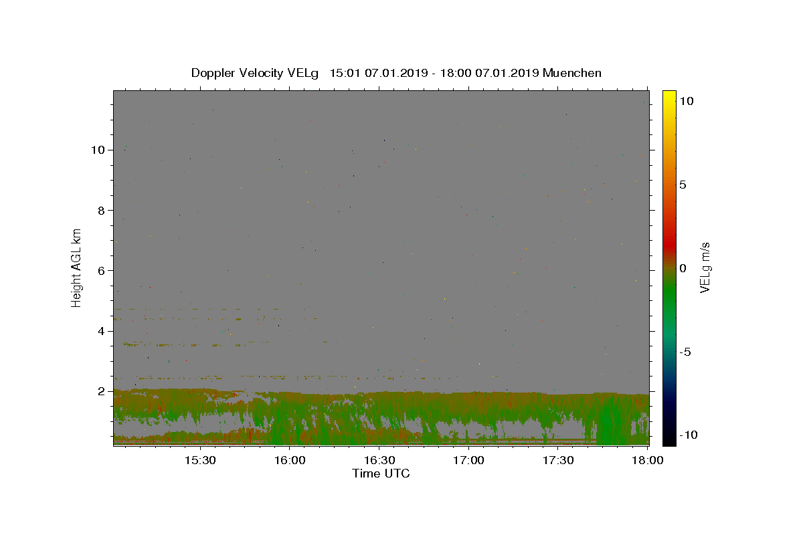The image size is (803, 535).
Task: Click the 16:30 time tick label
Action: (379, 460)
